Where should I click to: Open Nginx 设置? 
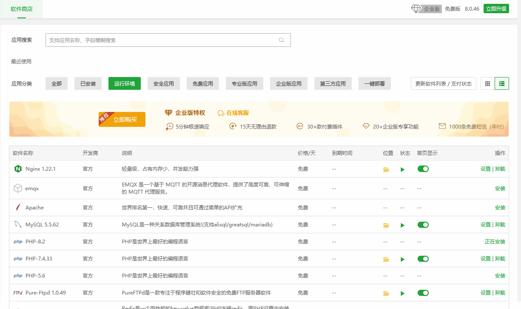click(x=486, y=169)
